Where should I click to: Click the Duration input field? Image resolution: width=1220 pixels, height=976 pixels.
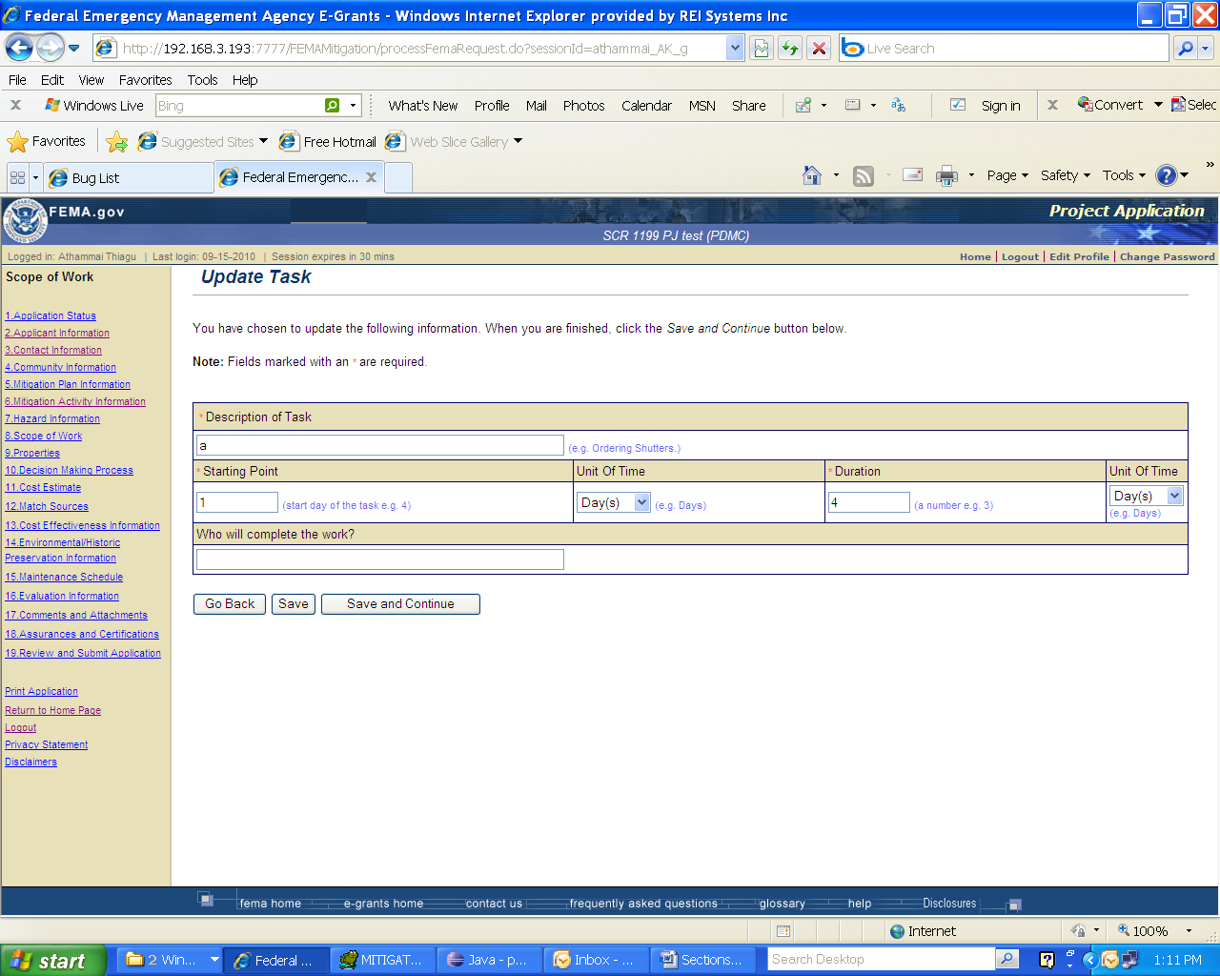pyautogui.click(x=869, y=502)
